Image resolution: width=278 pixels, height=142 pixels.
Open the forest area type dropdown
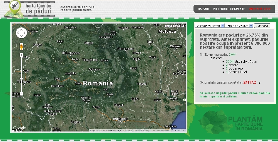pos(239,26)
